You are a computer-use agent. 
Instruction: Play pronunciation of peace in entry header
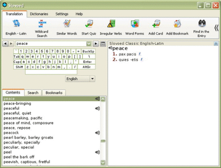pyautogui.click(x=110, y=48)
